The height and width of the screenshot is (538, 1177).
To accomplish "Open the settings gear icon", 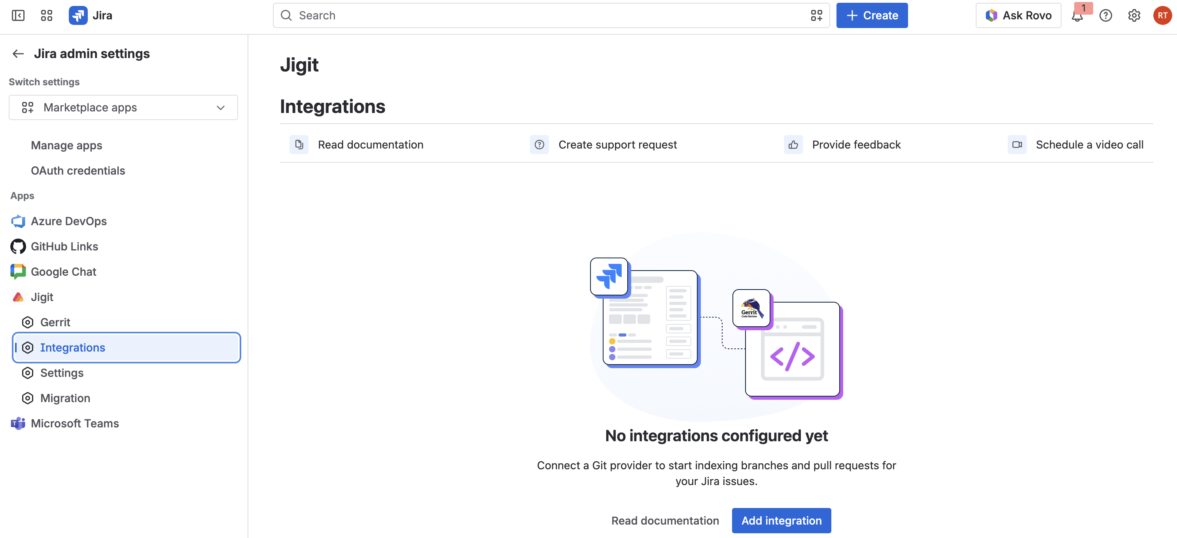I will point(1133,16).
